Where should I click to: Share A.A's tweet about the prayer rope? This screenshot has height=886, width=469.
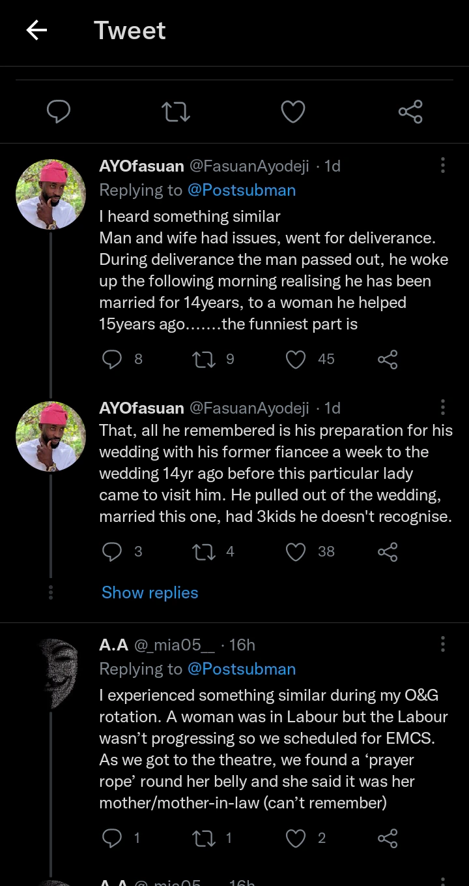pos(388,838)
